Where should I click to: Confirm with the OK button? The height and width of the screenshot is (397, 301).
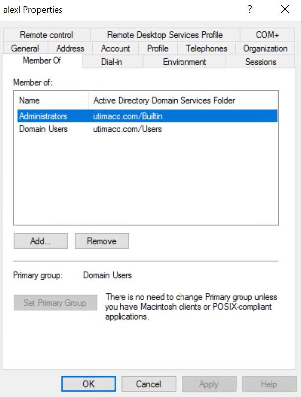tap(89, 384)
